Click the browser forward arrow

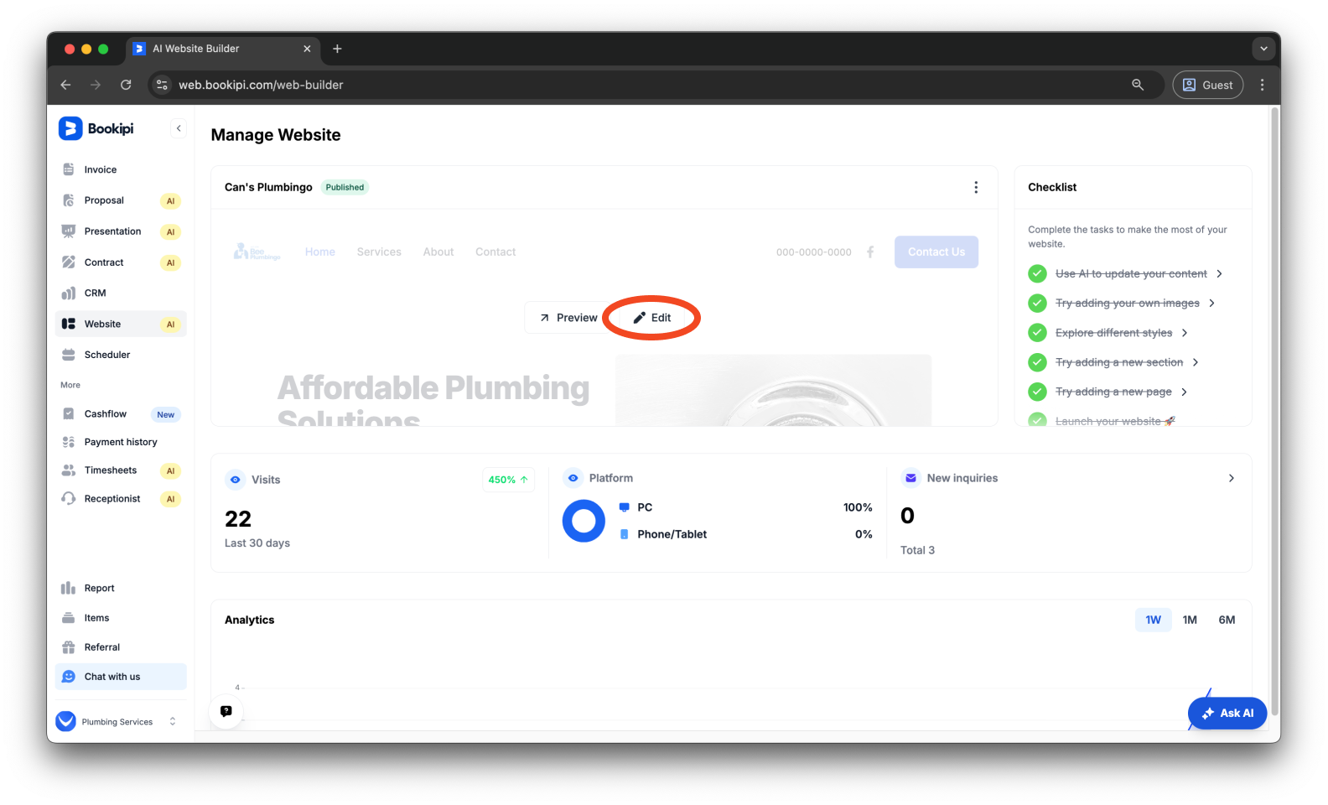tap(96, 85)
